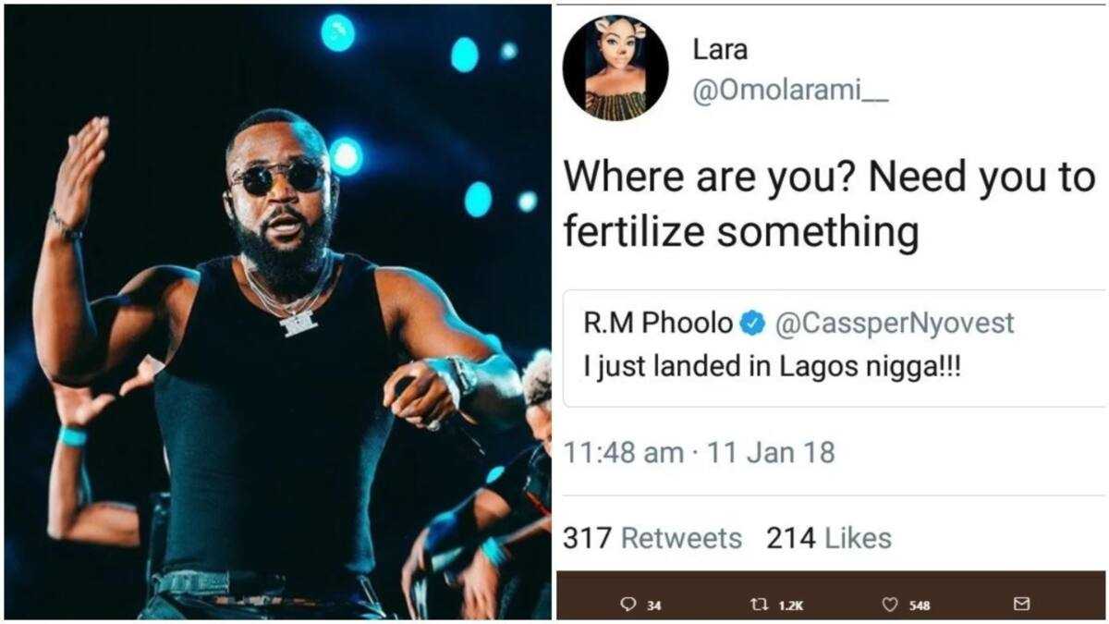Click the R.M Phoolo name
1109x624 pixels.
[660, 323]
